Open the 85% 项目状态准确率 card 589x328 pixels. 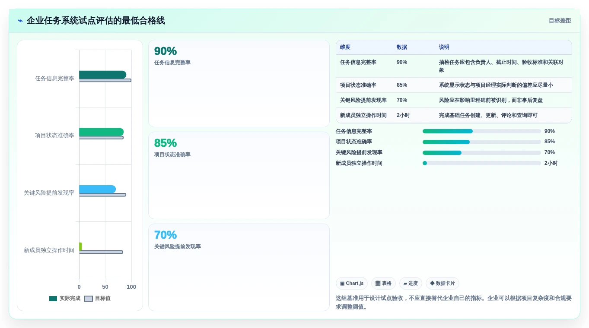coord(239,176)
